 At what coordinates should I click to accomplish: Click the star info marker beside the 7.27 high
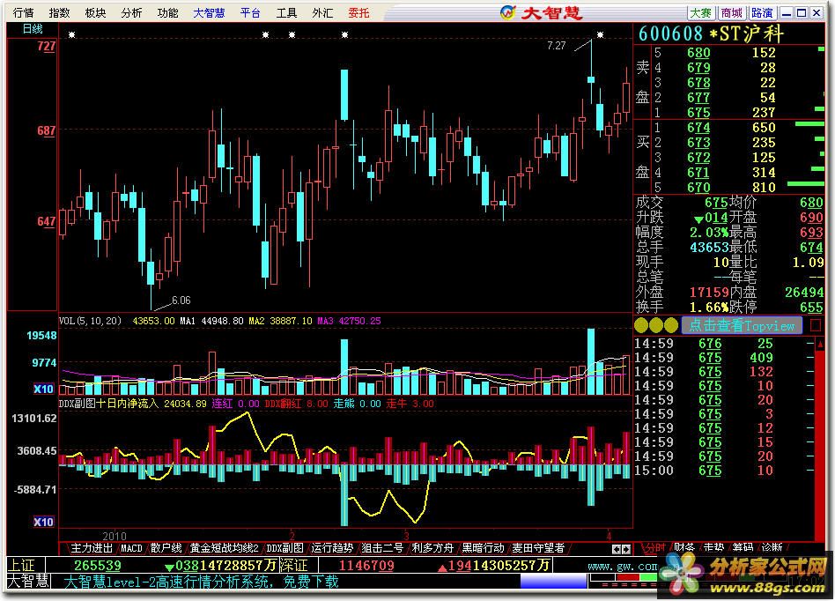[600, 35]
